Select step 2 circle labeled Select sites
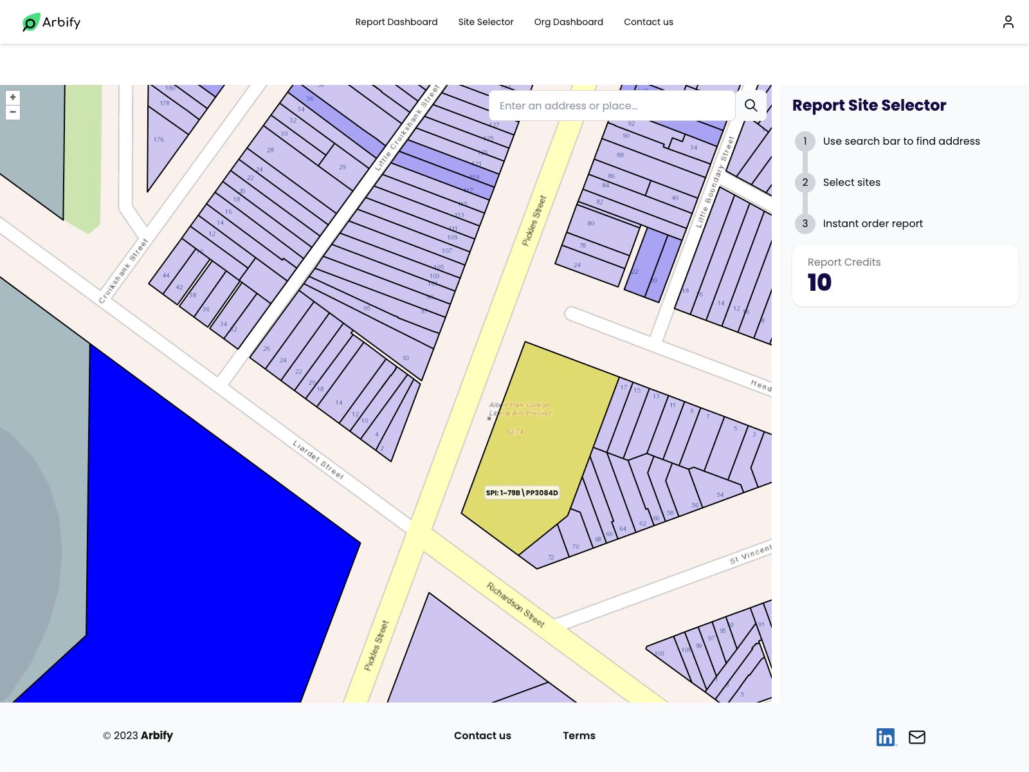Viewport: 1029px width, 772px height. coord(805,182)
